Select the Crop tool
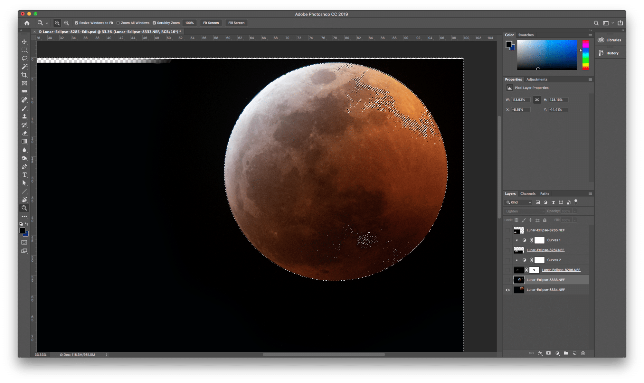Viewport: 644px width, 383px height. (24, 75)
